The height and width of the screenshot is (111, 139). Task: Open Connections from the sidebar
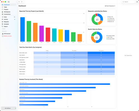coord(9,14)
